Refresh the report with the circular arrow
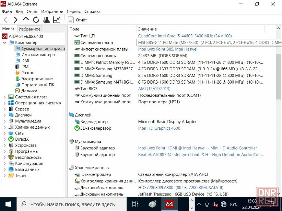 [x=36, y=20]
